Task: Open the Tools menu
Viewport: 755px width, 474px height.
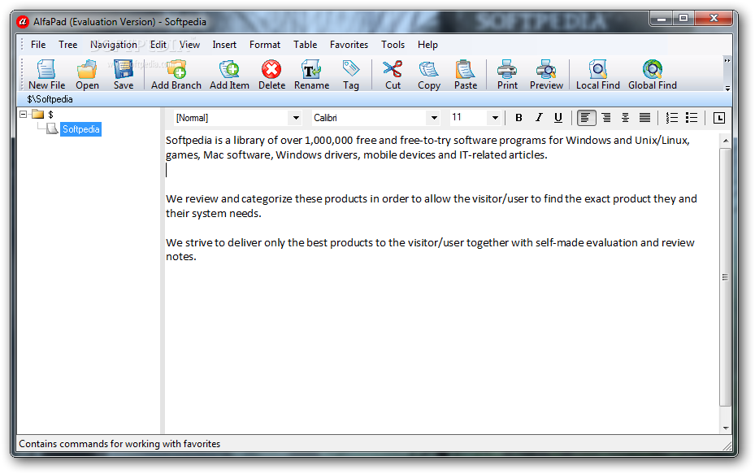Action: (393, 45)
